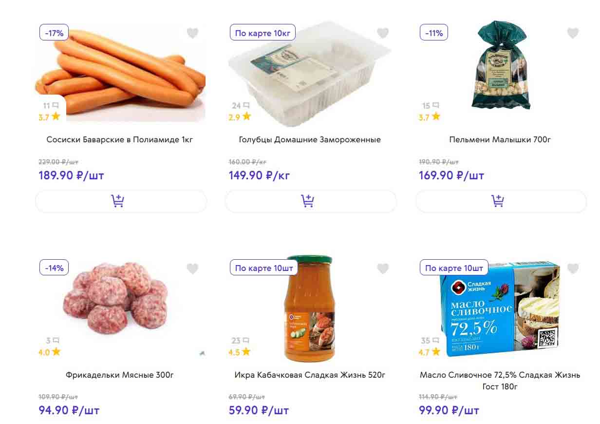Toggle favorite heart on Икра Кабачковая
The width and height of the screenshot is (600, 424).
pos(383,269)
